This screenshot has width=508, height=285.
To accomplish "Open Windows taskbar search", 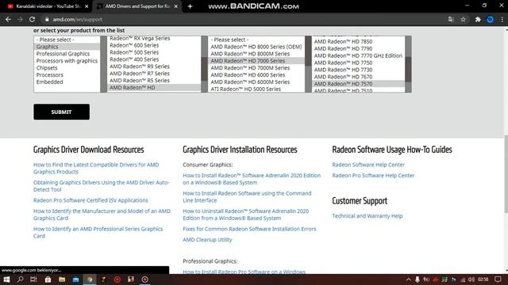I will point(20,279).
